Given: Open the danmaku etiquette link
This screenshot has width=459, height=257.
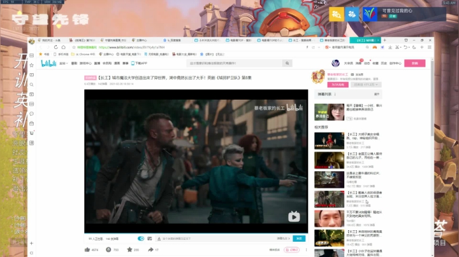Looking at the screenshot, I should [x=283, y=239].
